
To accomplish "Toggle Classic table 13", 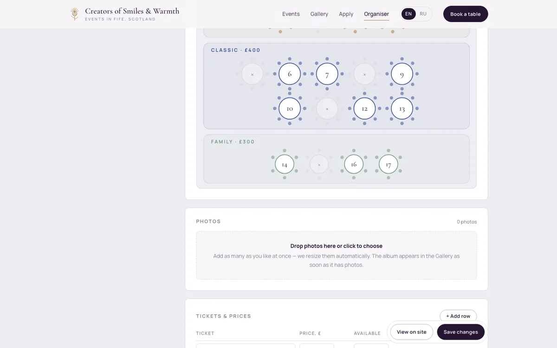I will coord(402,109).
